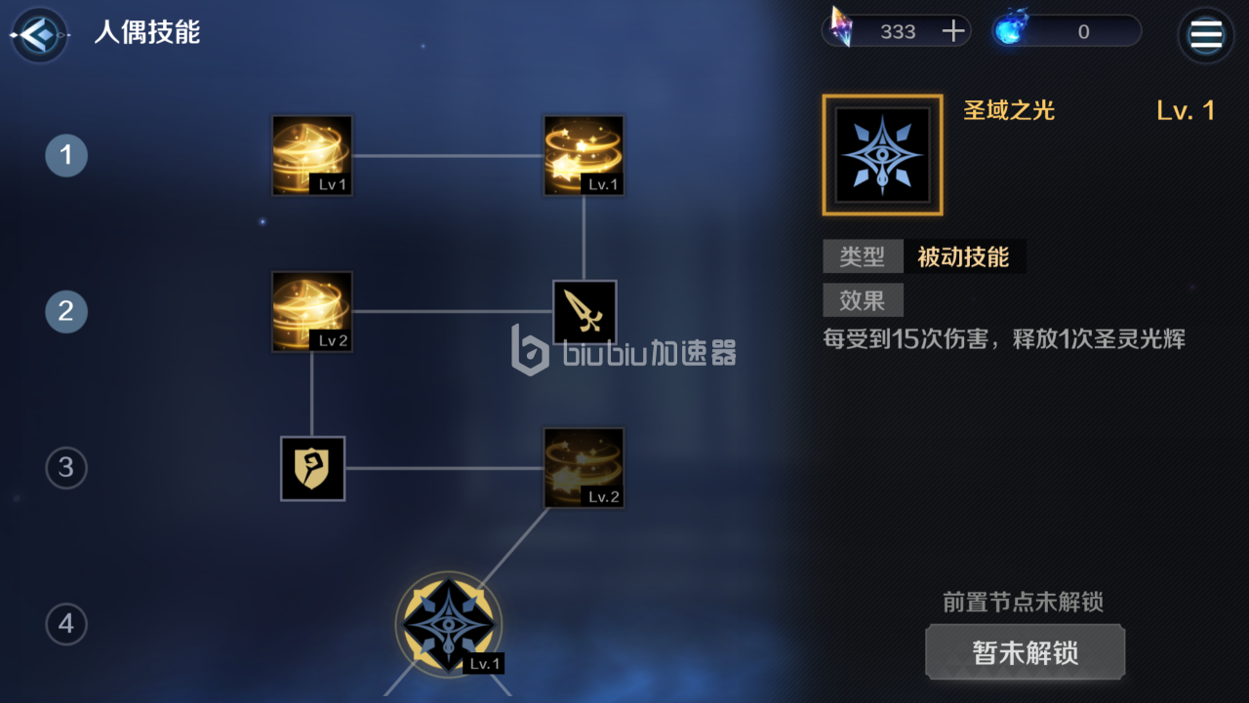Go back with the top-left arrow icon
Image resolution: width=1249 pixels, height=703 pixels.
[38, 35]
